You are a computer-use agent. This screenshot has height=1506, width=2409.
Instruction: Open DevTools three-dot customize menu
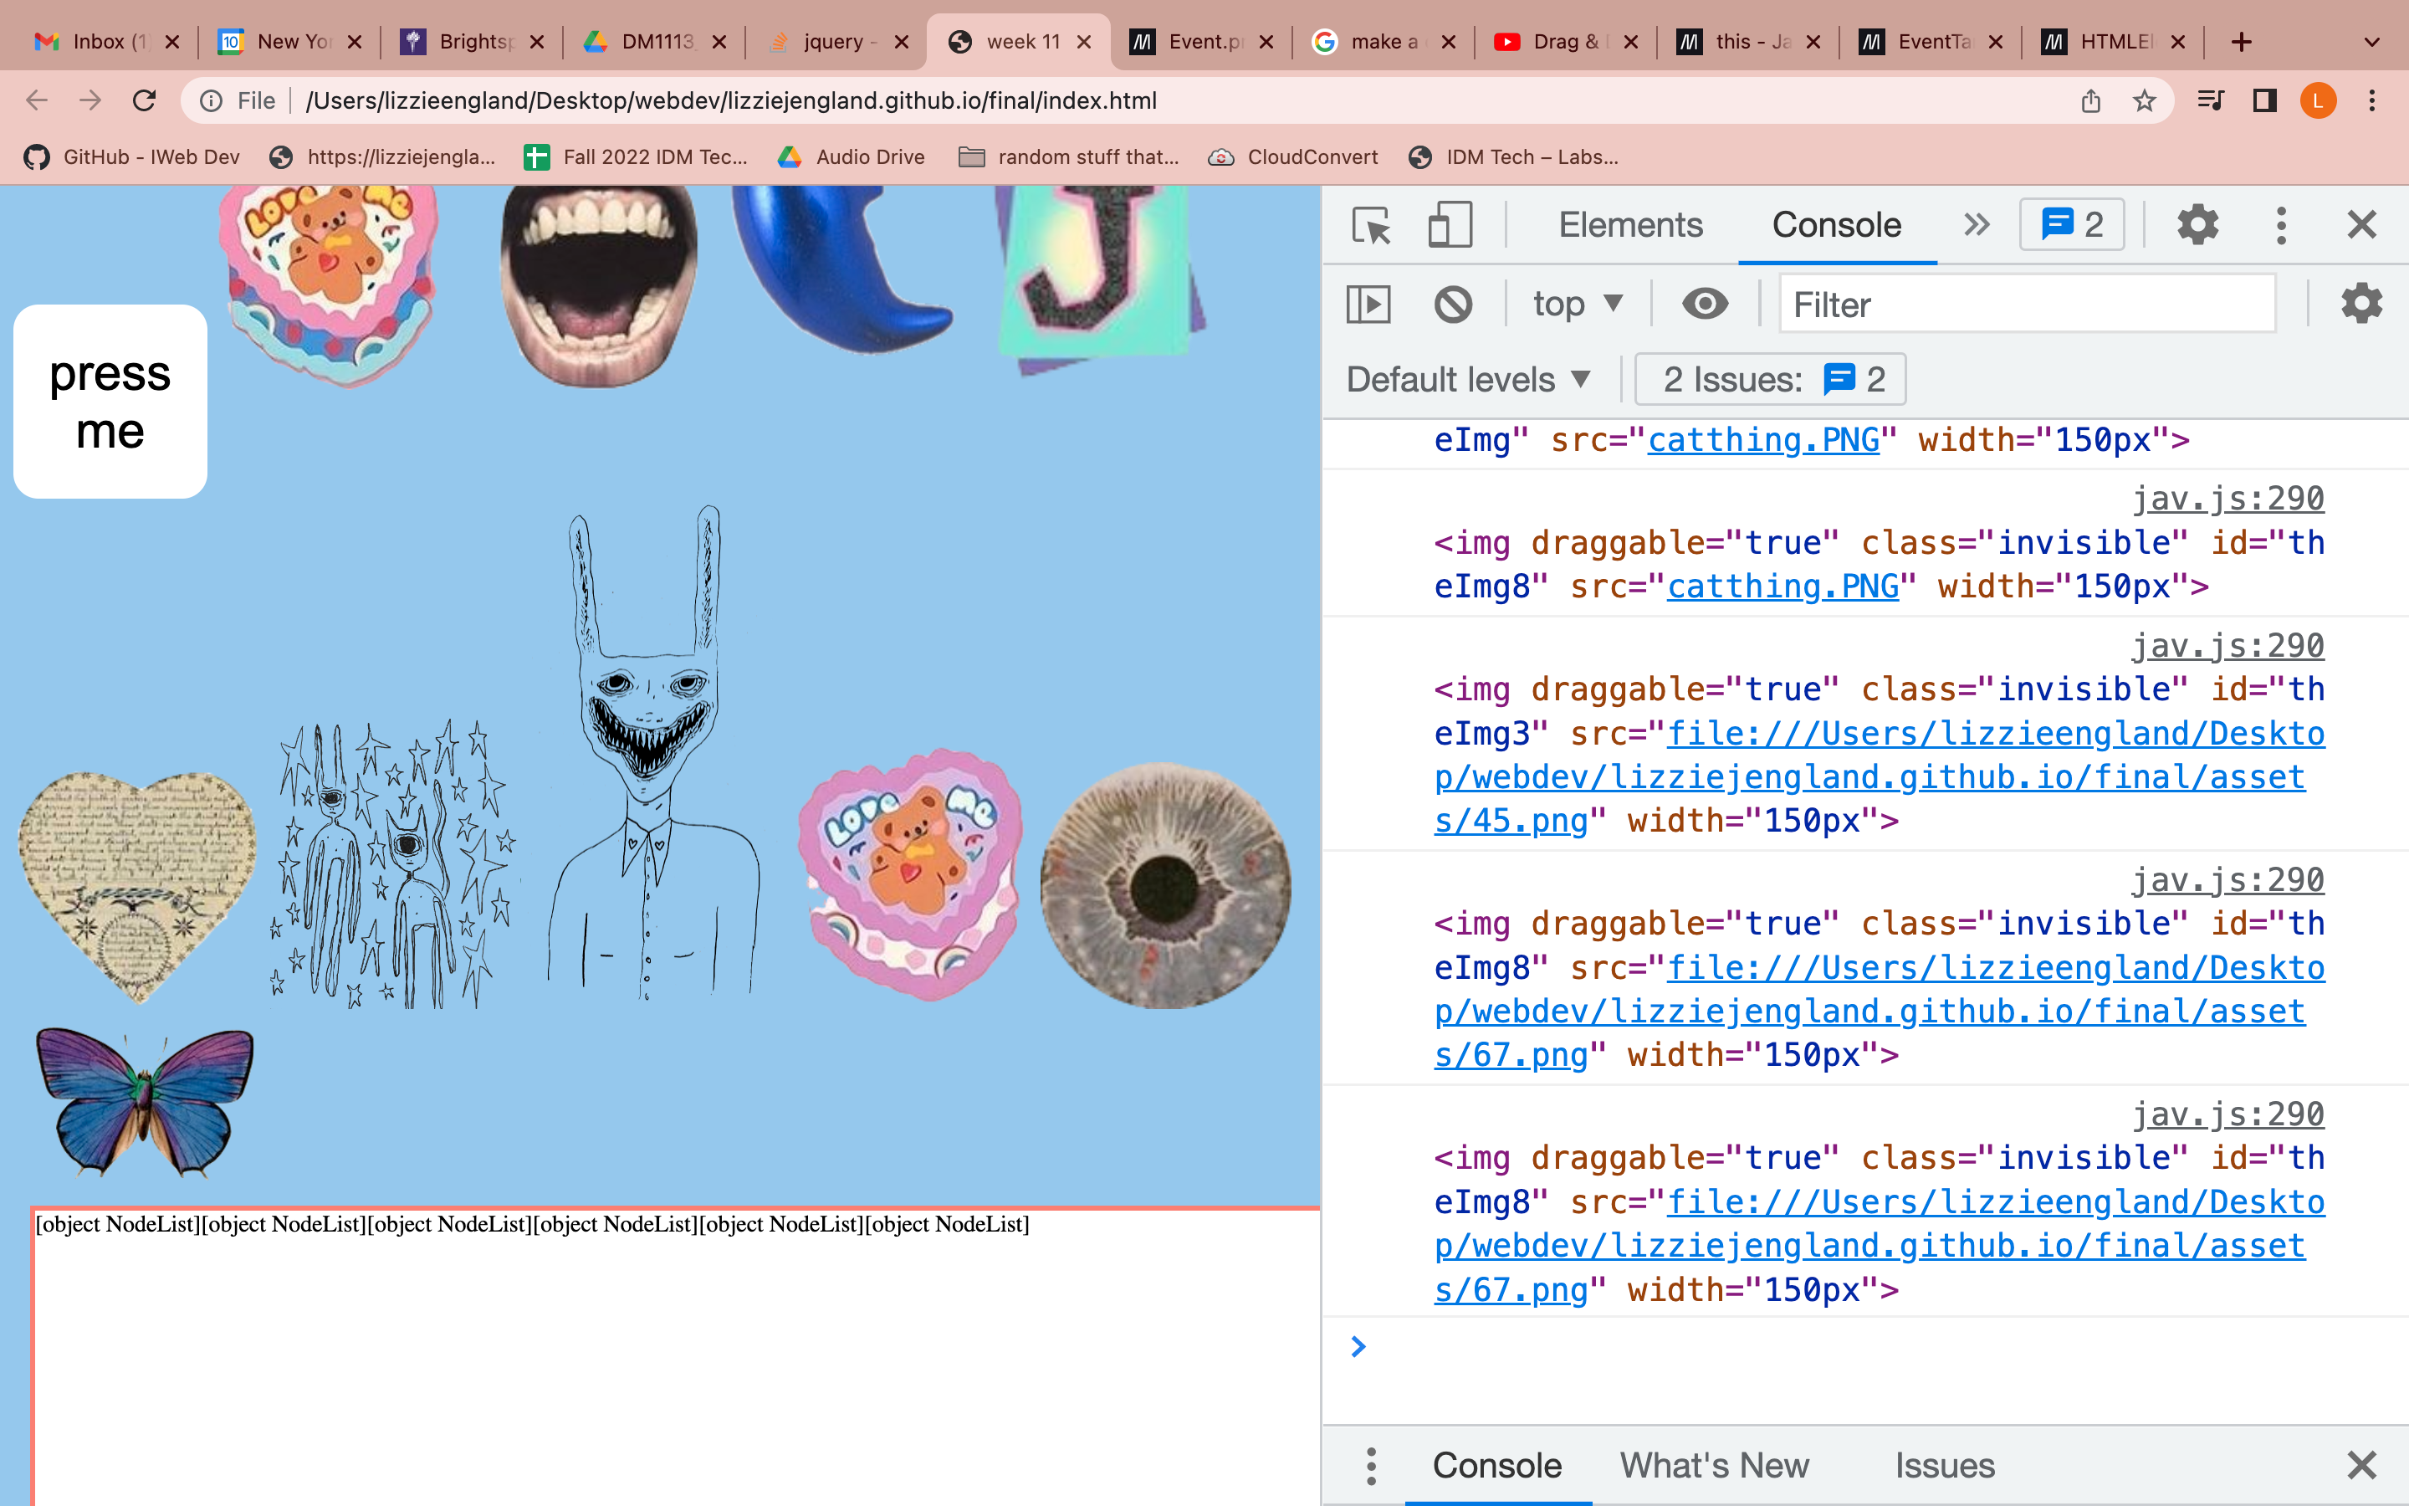pyautogui.click(x=2280, y=225)
